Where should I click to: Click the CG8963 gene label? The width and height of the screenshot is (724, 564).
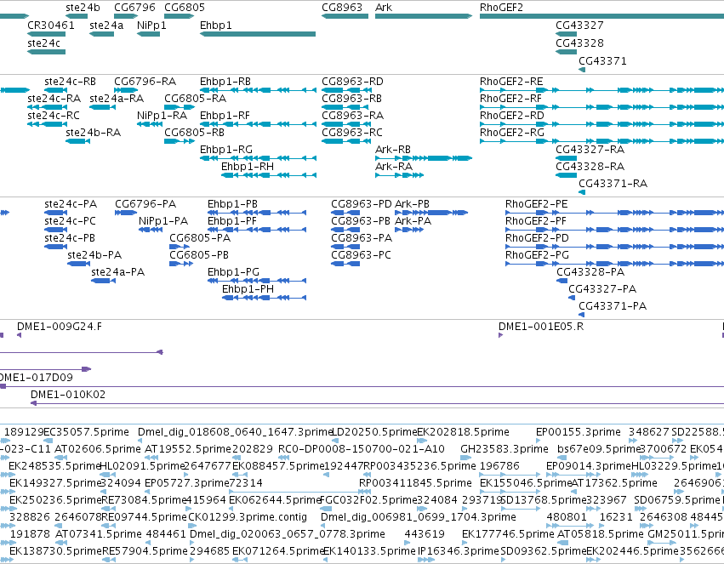click(342, 8)
